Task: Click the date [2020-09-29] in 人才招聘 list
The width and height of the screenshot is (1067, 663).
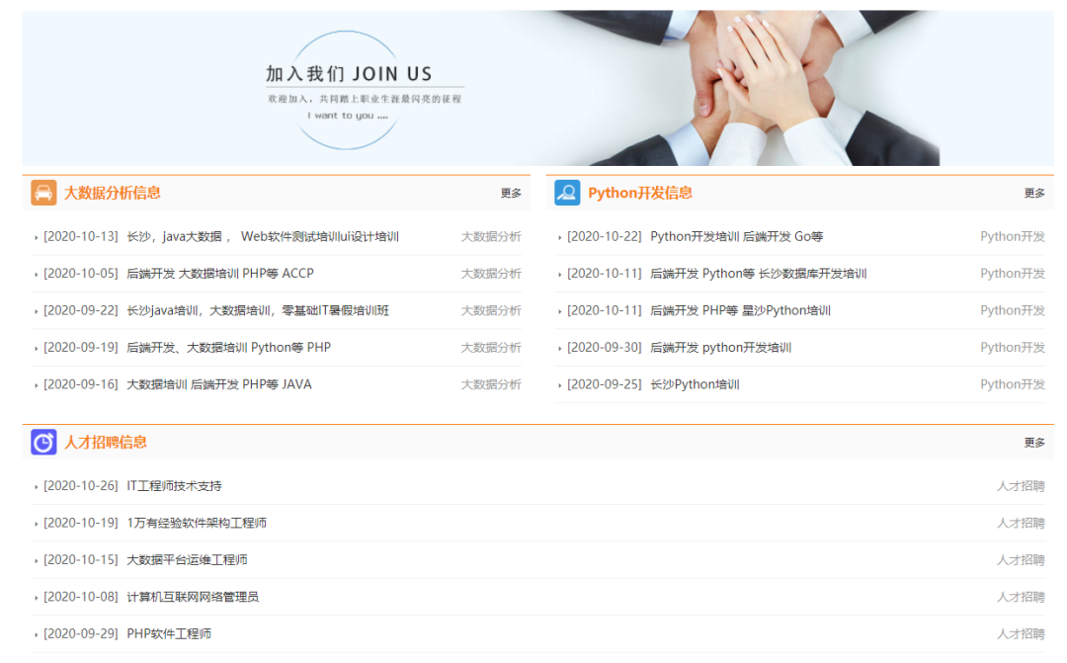Action: click(81, 633)
